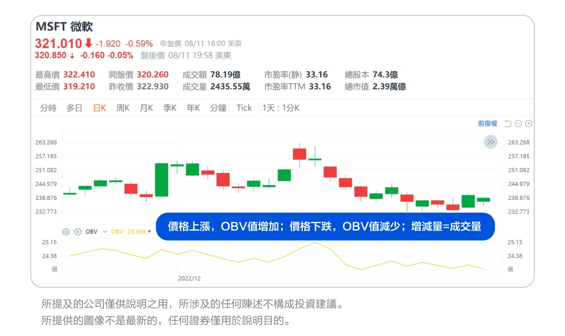The width and height of the screenshot is (565, 336).
Task: Zoom in the chart with the plus icon
Action: (529, 123)
